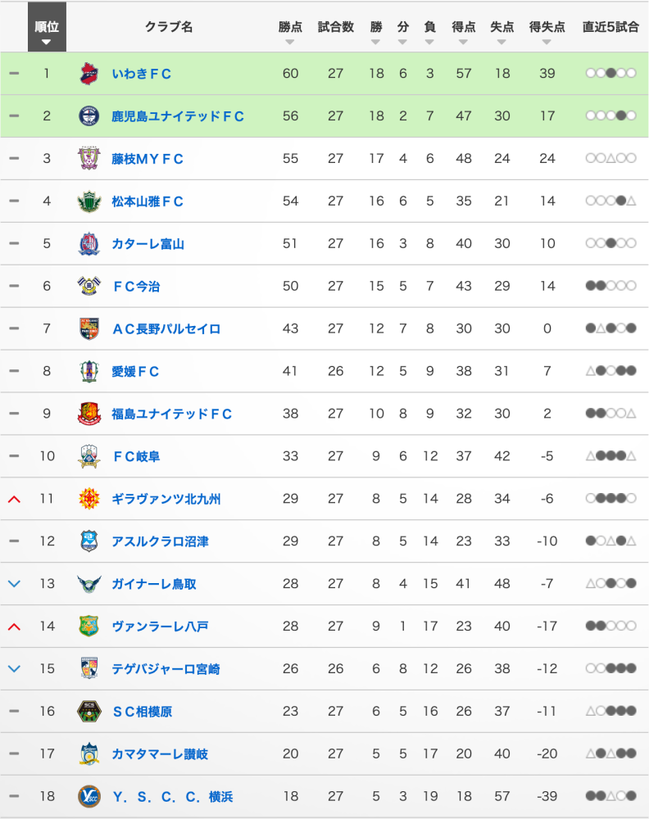Click the Kataller Toyama crest icon
The width and height of the screenshot is (649, 819).
click(88, 244)
